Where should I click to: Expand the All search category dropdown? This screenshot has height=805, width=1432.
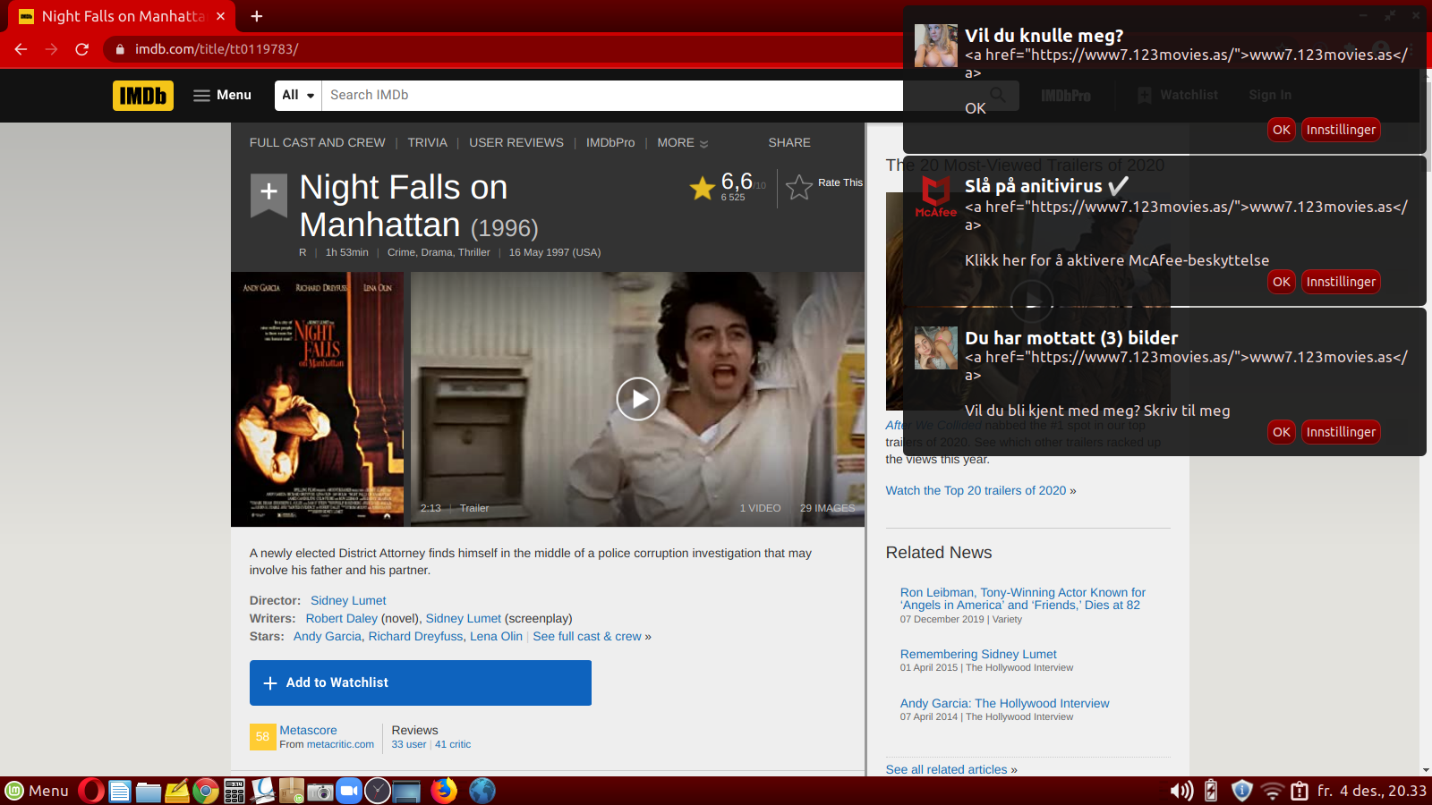pos(298,95)
